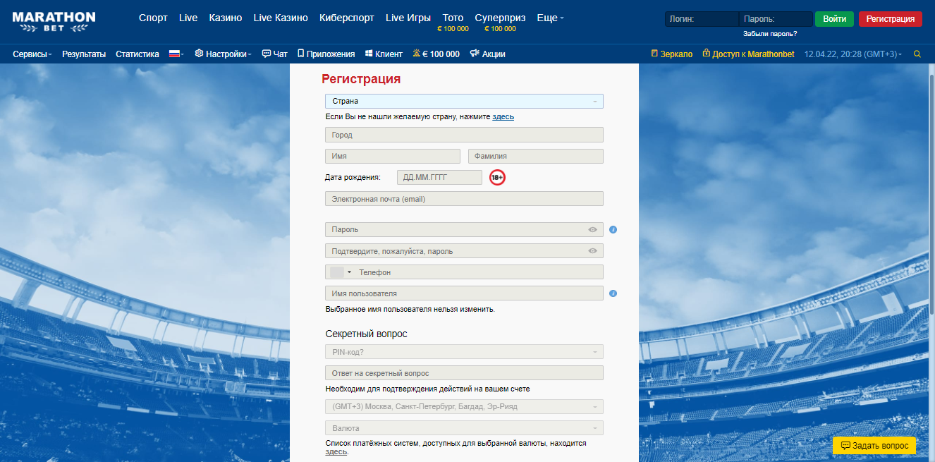The image size is (935, 462).
Task: Click the Фамилия input field
Action: pyautogui.click(x=536, y=156)
